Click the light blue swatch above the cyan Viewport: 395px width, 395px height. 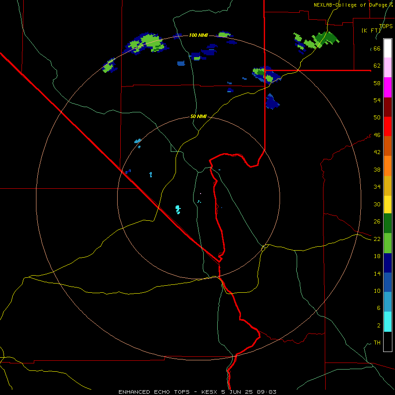pyautogui.click(x=388, y=302)
